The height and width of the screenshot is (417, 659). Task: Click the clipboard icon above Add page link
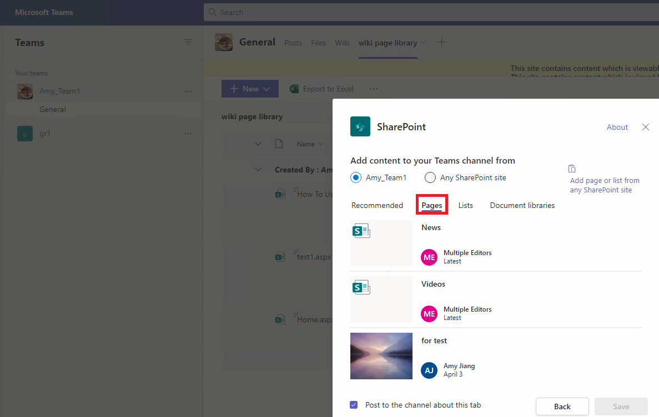[572, 169]
